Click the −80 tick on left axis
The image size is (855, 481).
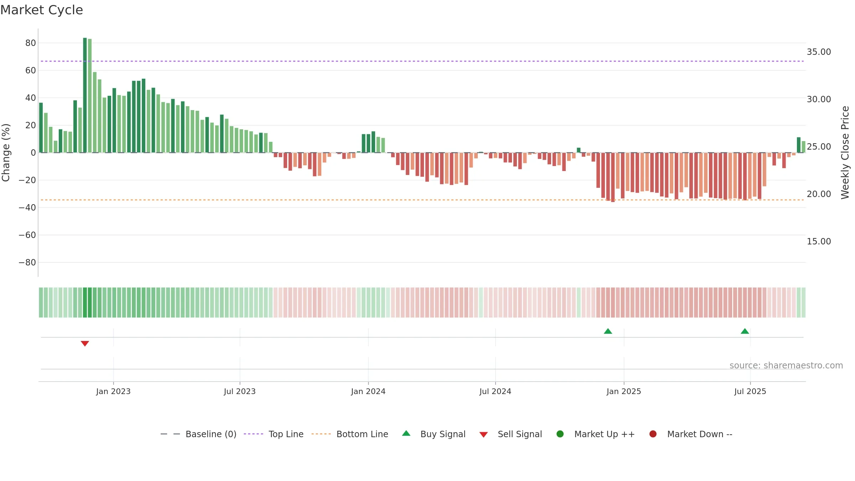coord(27,263)
